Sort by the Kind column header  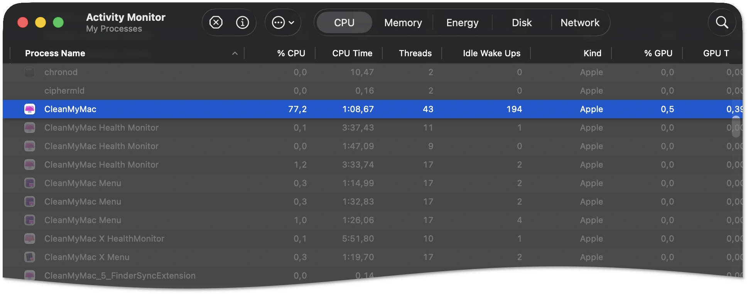(x=592, y=54)
